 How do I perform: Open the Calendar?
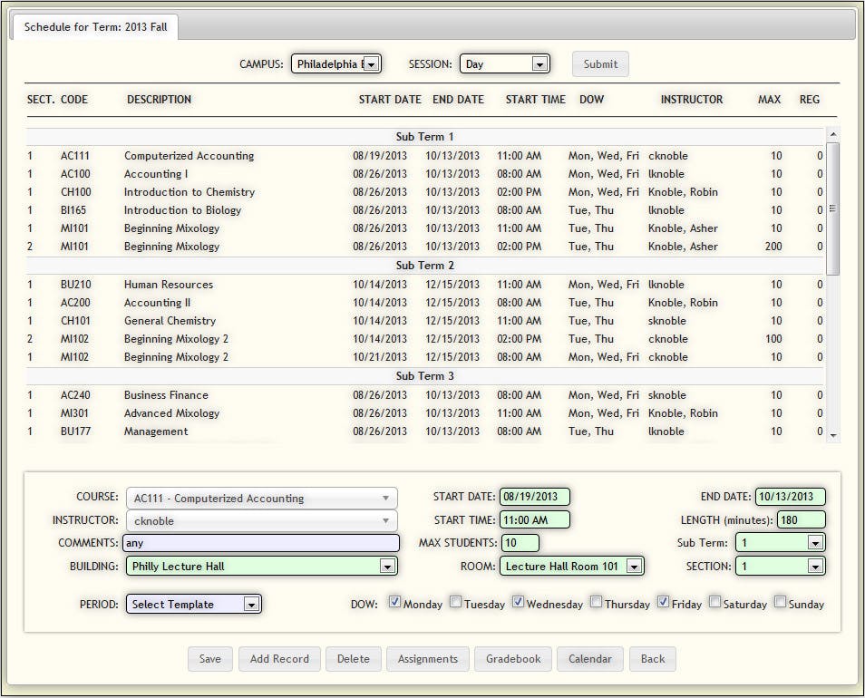coord(589,659)
